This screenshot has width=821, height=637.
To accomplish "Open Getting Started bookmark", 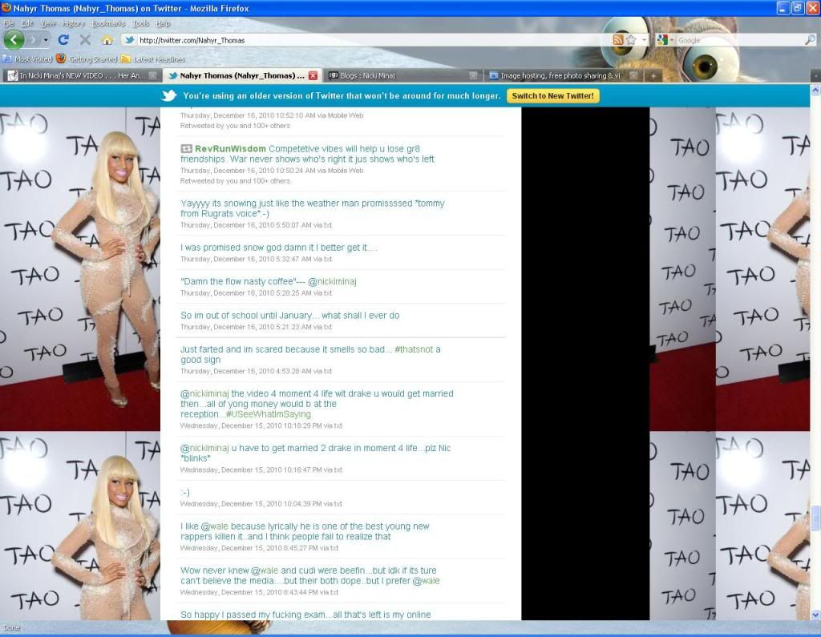I will (x=87, y=58).
